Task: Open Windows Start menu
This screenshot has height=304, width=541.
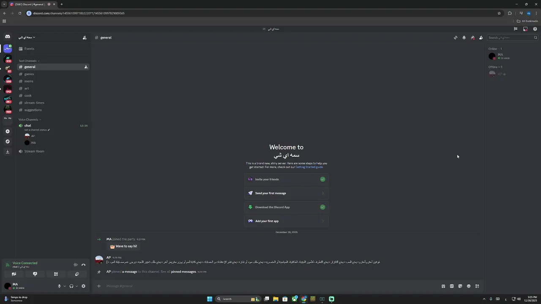Action: pos(209,299)
